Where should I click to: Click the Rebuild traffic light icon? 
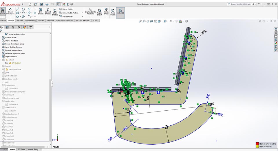(64, 4)
